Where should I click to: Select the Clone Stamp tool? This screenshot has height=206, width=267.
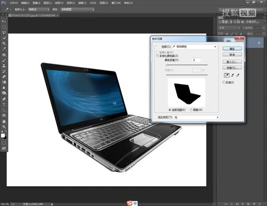point(4,66)
